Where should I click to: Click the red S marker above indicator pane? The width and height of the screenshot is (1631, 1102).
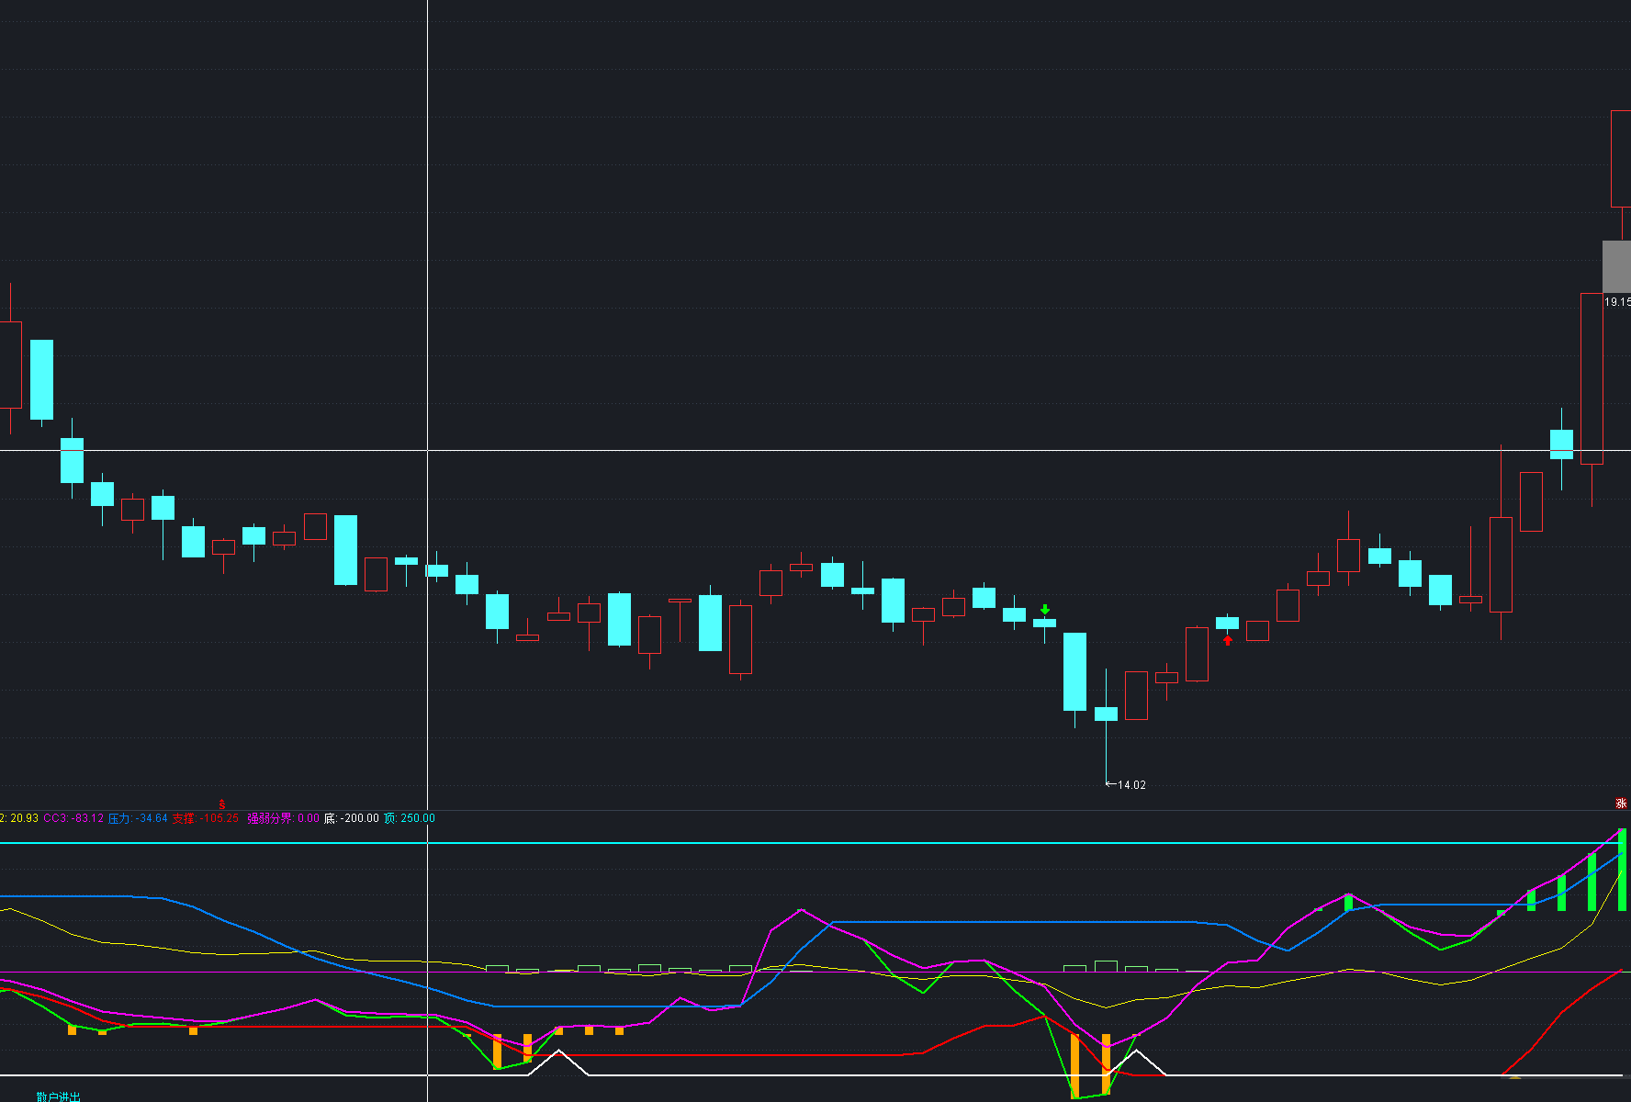coord(221,804)
